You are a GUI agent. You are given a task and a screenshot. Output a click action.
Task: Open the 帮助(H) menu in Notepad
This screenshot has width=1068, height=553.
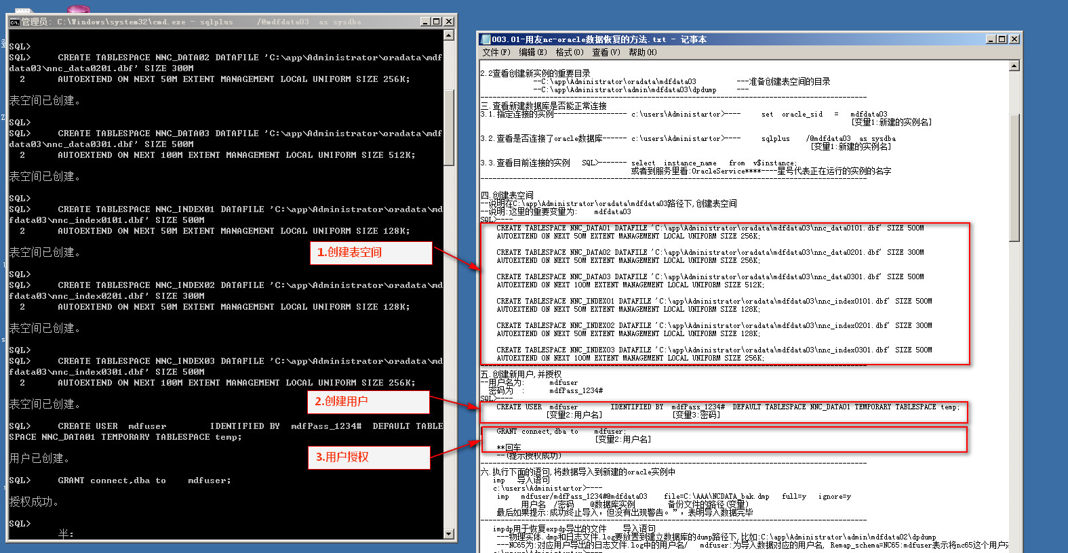(642, 52)
